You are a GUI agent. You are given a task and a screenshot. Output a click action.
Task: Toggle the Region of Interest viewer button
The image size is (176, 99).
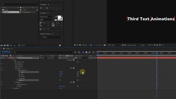pyautogui.click(x=123, y=45)
